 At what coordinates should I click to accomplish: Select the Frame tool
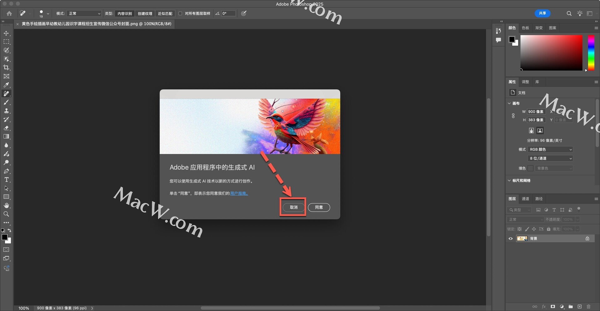[6, 76]
